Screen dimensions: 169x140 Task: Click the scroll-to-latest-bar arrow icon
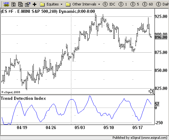pyautogui.click(x=151, y=91)
